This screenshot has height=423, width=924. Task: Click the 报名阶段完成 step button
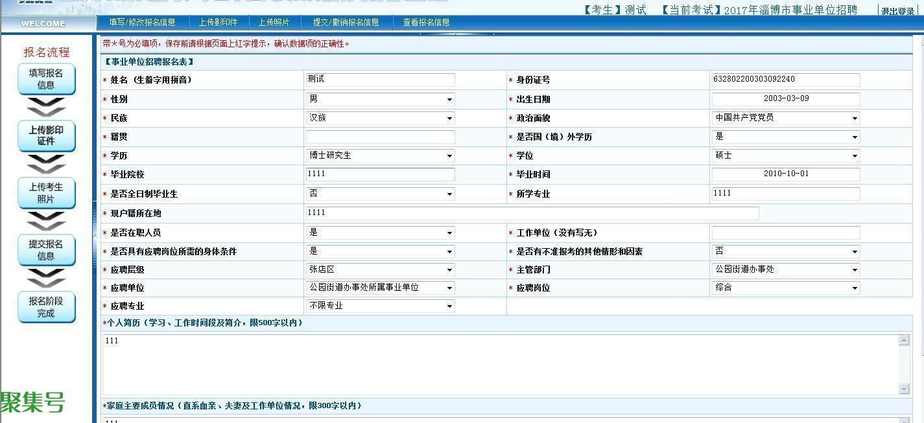pos(46,306)
